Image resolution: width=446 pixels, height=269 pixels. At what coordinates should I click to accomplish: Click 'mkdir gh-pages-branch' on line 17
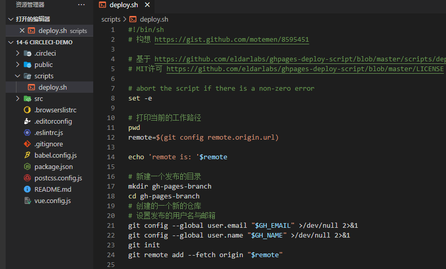pyautogui.click(x=170, y=187)
